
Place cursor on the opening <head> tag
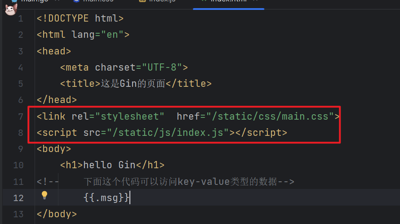point(53,51)
